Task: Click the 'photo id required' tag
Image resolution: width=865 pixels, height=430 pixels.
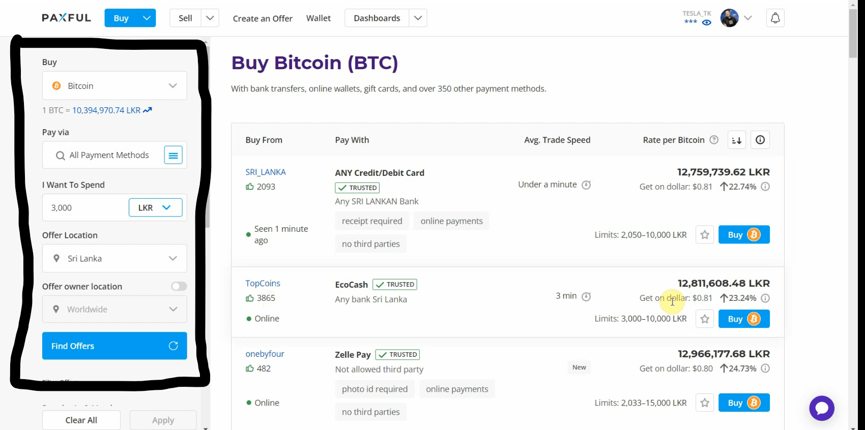Action: [x=375, y=389]
